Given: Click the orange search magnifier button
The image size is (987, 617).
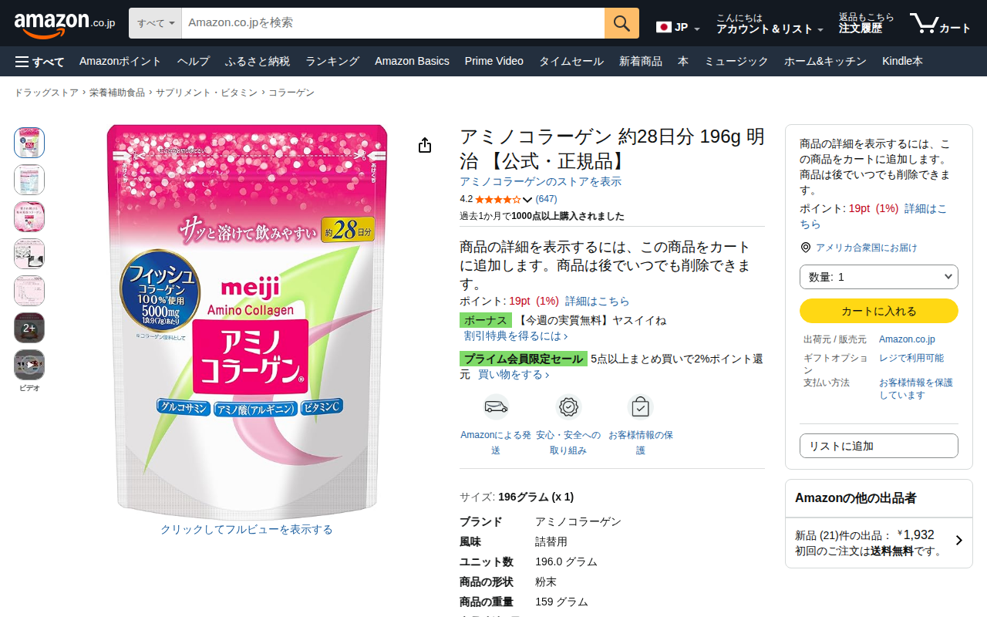Looking at the screenshot, I should coord(622,23).
